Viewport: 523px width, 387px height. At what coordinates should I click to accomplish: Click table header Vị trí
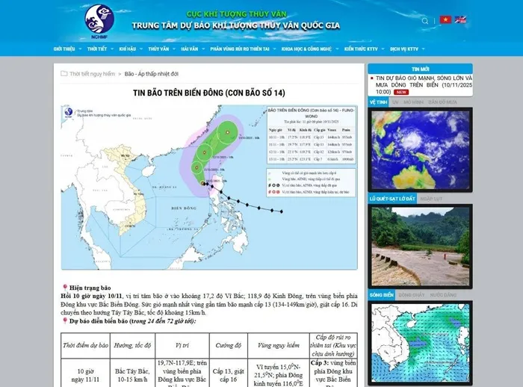point(182,345)
